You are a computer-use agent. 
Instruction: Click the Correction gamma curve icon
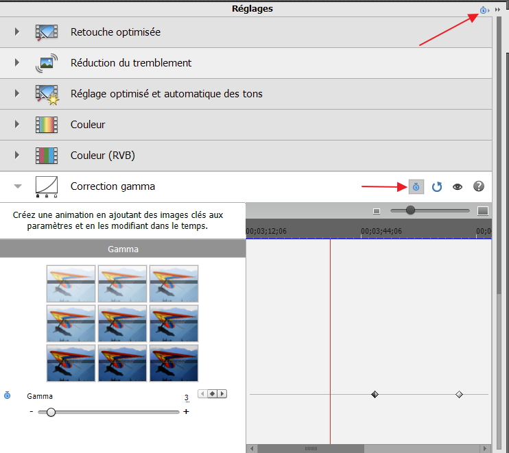click(47, 186)
